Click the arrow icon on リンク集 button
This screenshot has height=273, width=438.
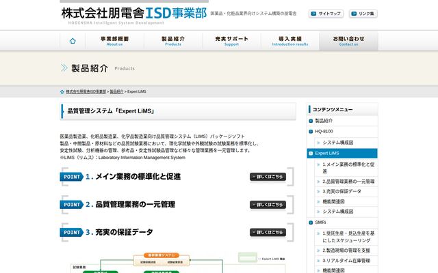(x=354, y=14)
